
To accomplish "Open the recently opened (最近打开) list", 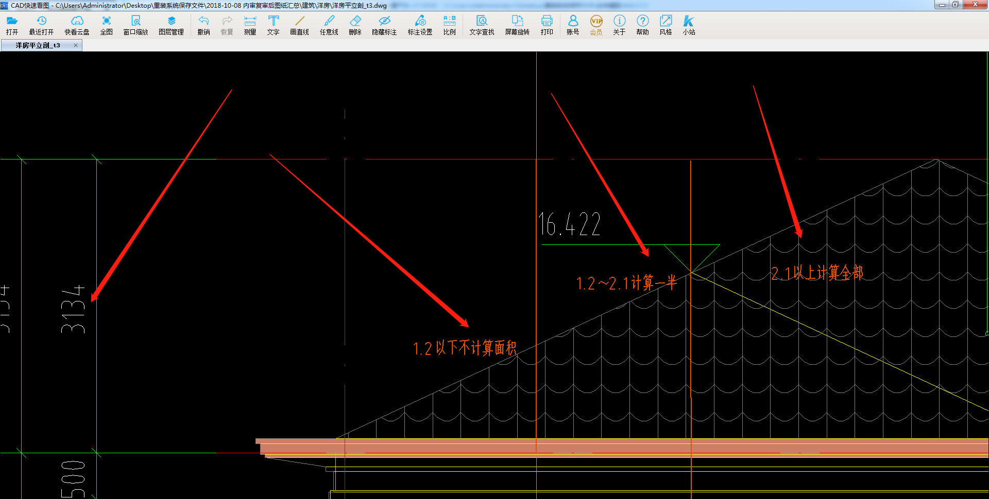I will [x=41, y=25].
